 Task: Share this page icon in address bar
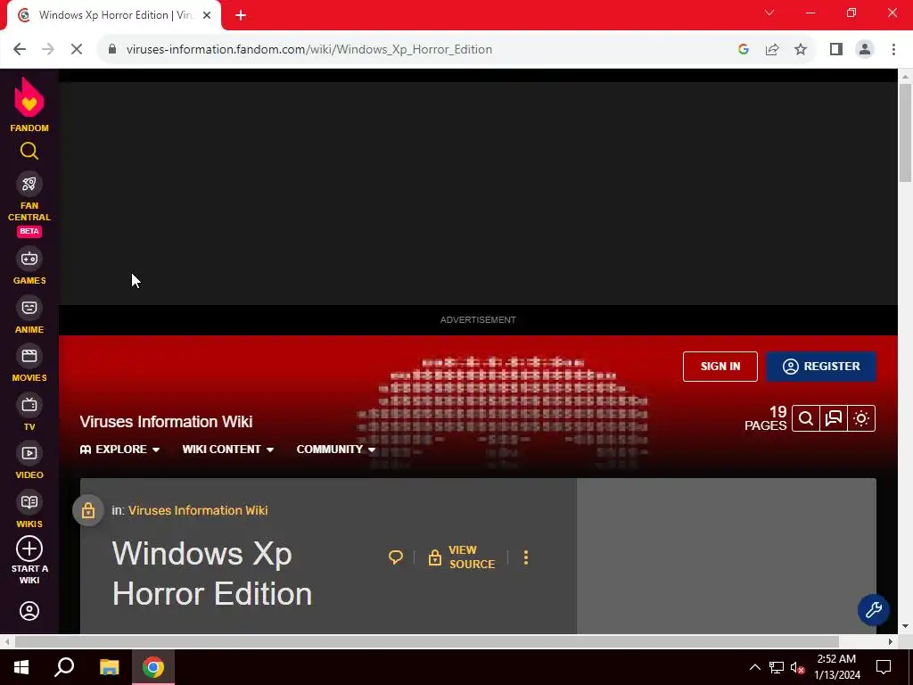772,50
